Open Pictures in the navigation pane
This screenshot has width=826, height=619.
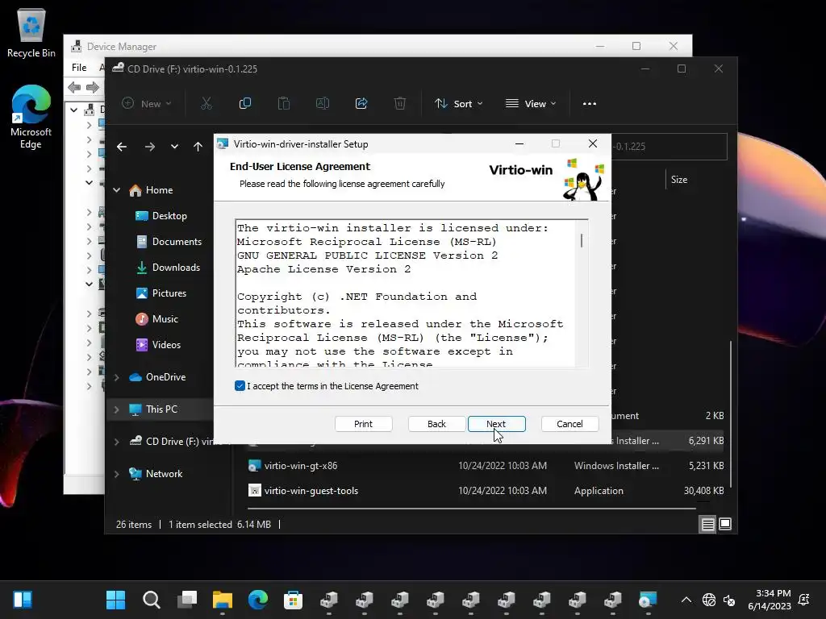click(161, 293)
